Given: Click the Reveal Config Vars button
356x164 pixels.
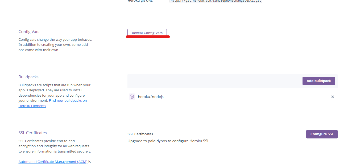Looking at the screenshot, I should point(147,33).
